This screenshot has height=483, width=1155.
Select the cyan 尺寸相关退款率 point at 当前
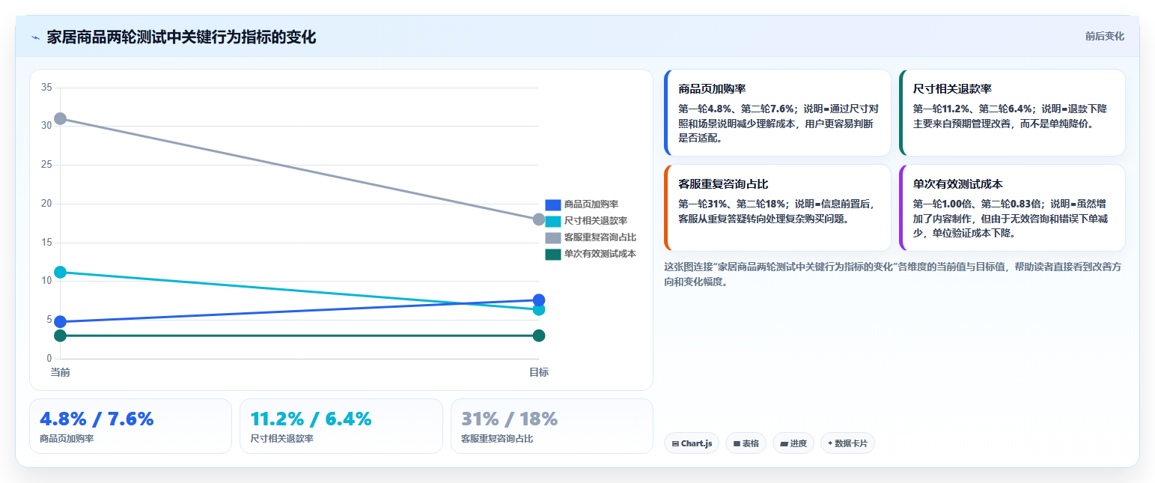click(61, 272)
